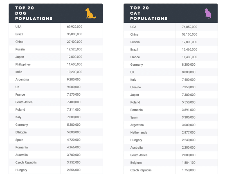Screen dimensions: 225x177
Task: Click South Africa in the dog table
Action: 24,102
